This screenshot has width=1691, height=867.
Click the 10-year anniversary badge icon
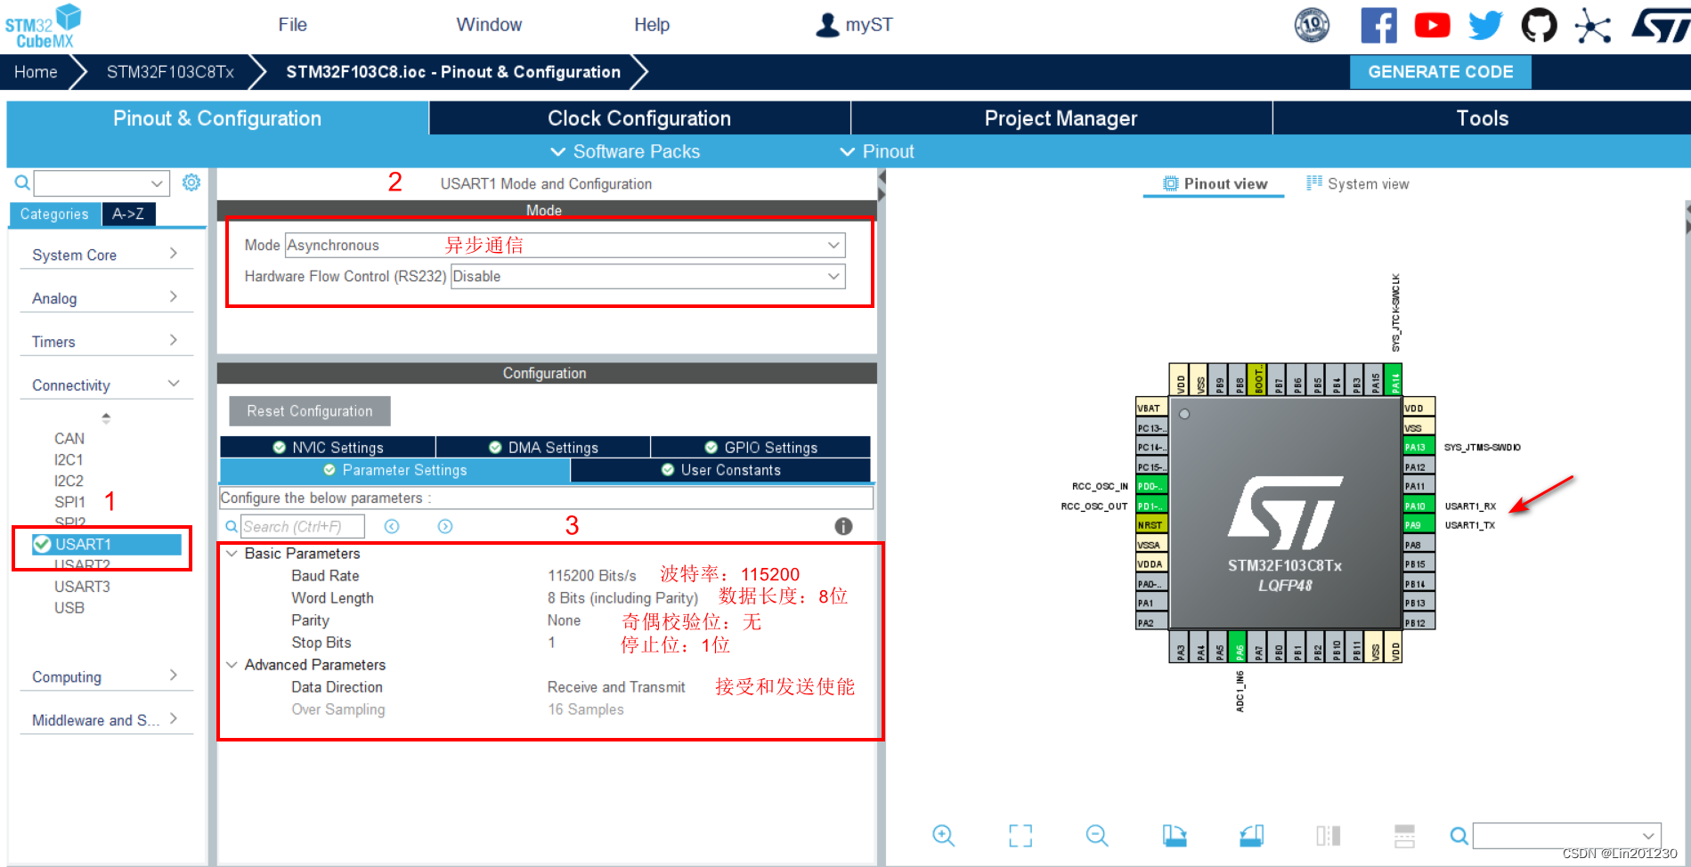coord(1312,25)
